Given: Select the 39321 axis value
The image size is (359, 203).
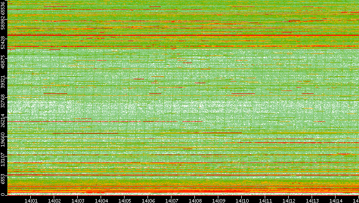Looking at the screenshot, I should tap(2, 81).
